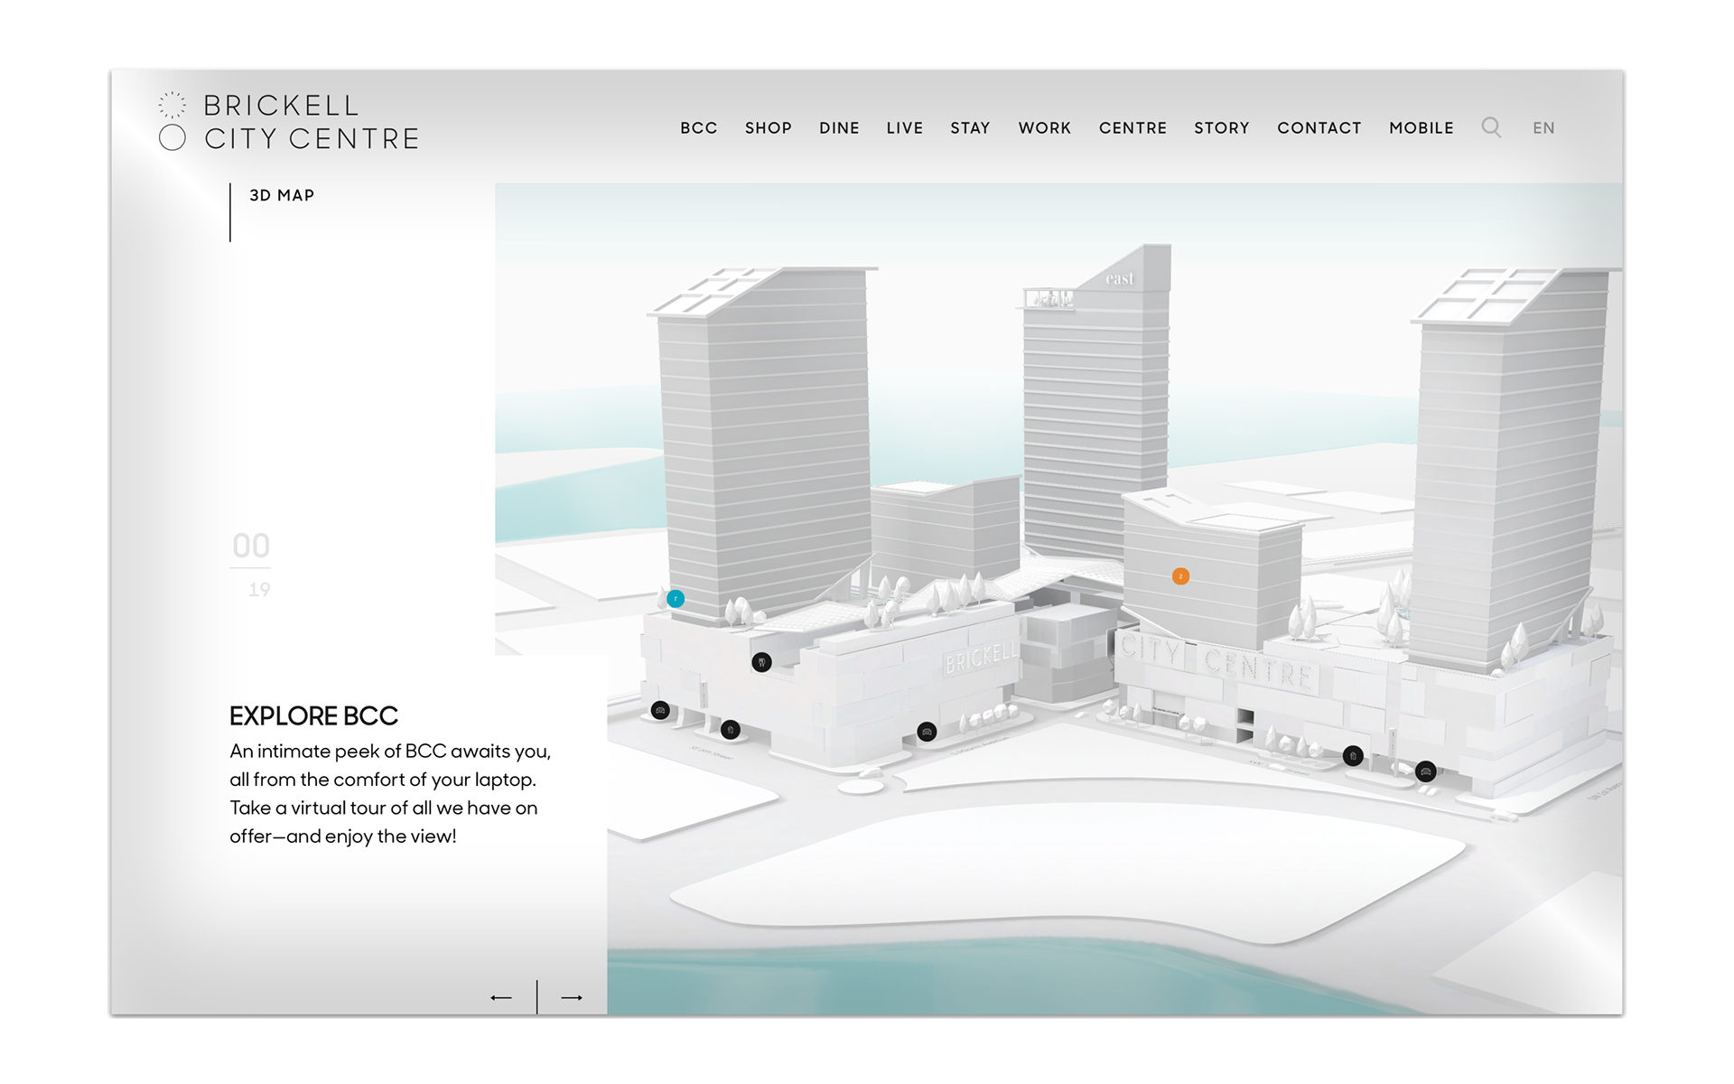Select parking marker under the BRICKELL sign
Viewport: 1734px width, 1084px height.
click(x=927, y=732)
